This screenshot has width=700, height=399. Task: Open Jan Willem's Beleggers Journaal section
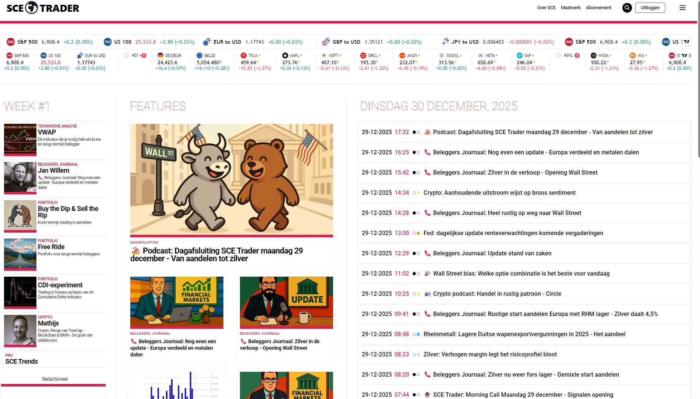[53, 170]
